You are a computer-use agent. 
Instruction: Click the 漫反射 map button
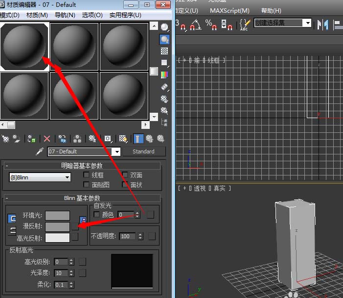click(75, 226)
